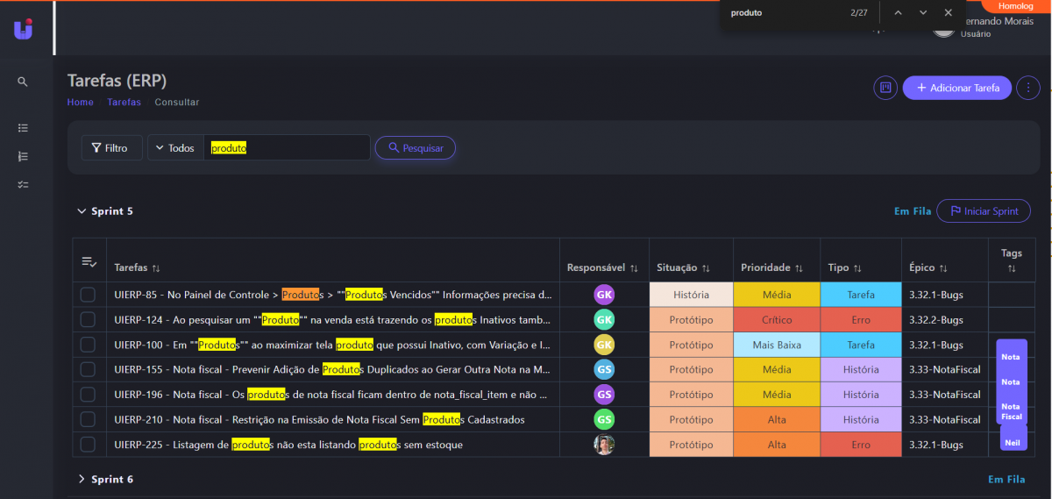Viewport: 1052px width, 499px height.
Task: Open the three-dot more options menu
Action: [1027, 88]
